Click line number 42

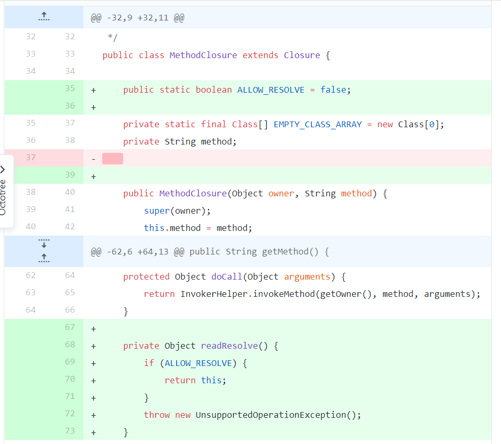click(70, 227)
